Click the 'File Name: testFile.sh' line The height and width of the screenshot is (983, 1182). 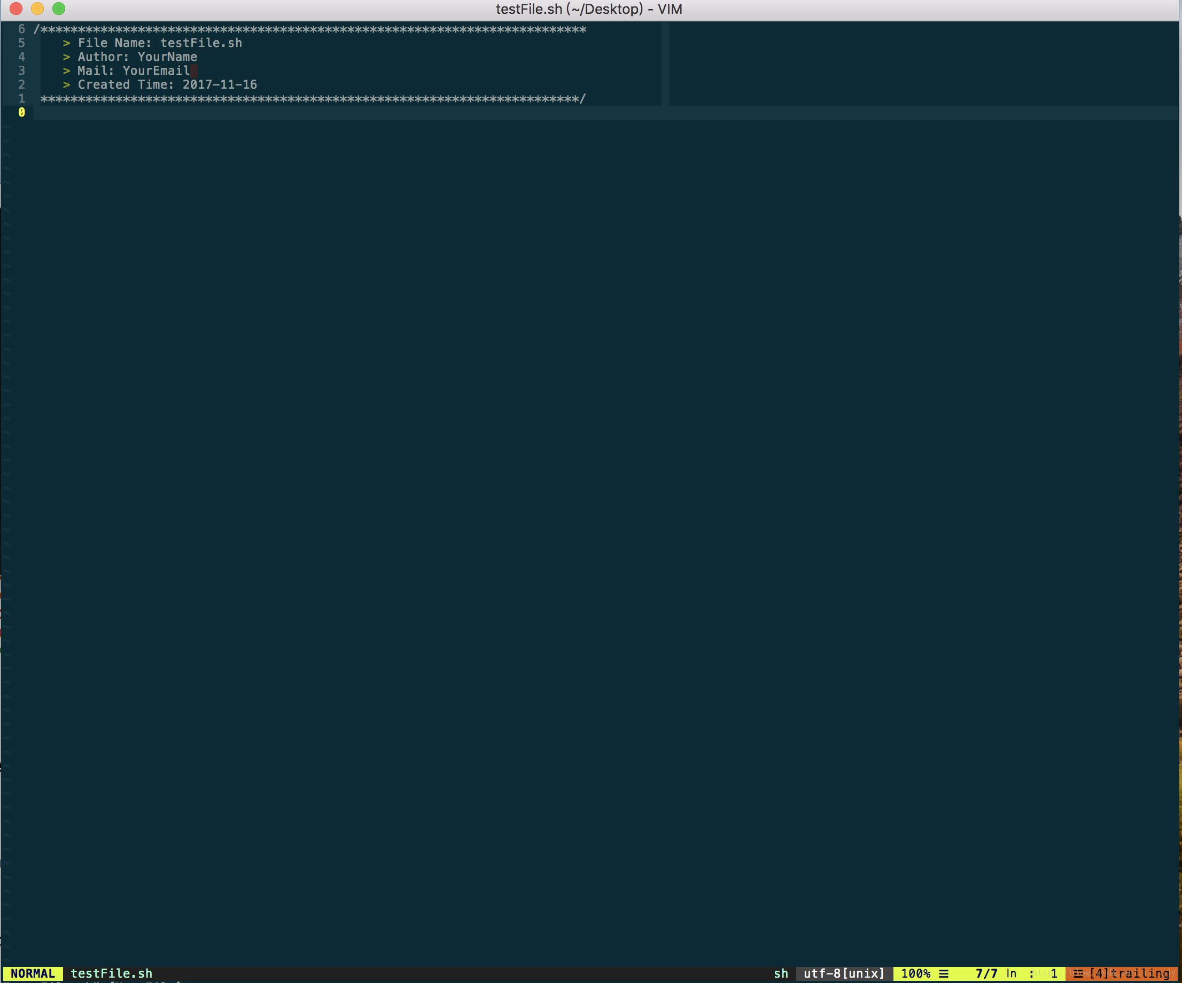coord(152,43)
